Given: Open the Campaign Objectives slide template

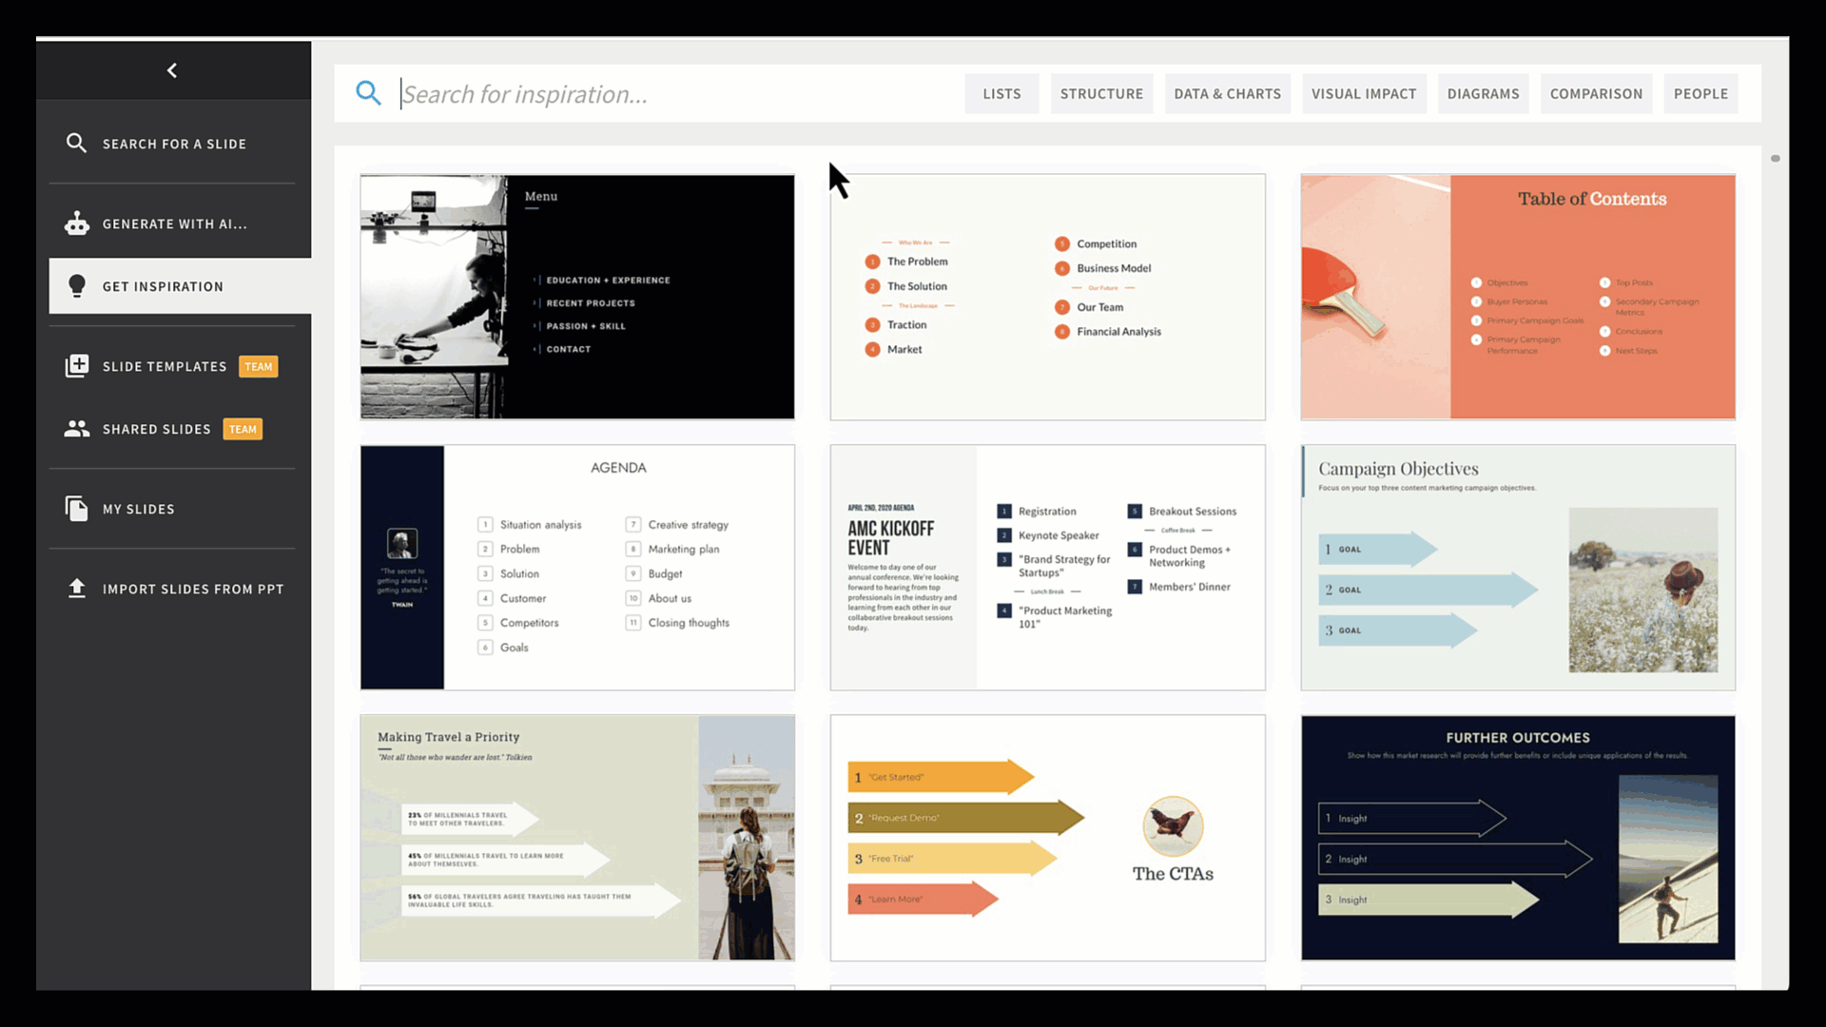Looking at the screenshot, I should click(1516, 567).
